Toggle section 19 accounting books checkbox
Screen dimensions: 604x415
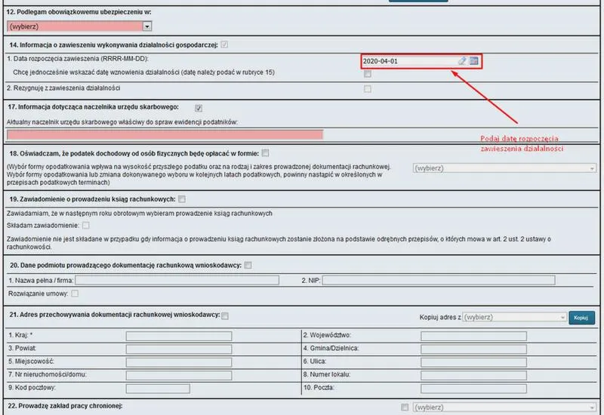point(182,199)
